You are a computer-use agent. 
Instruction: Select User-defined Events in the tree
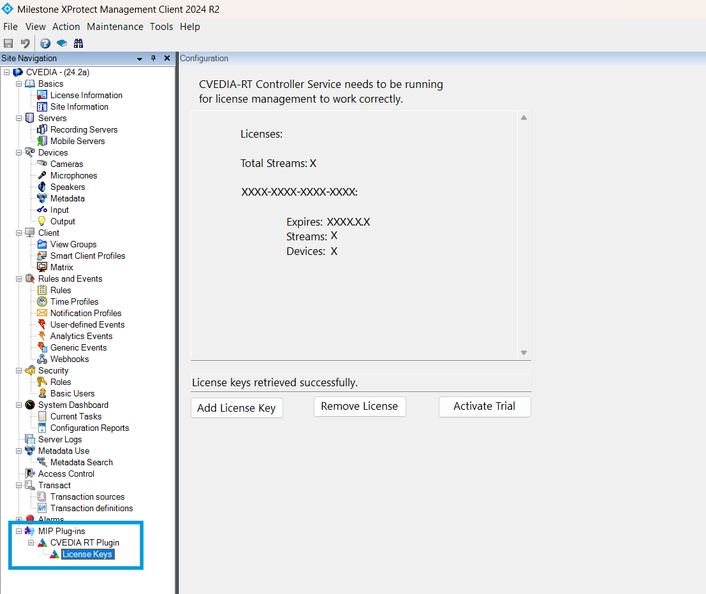coord(87,324)
